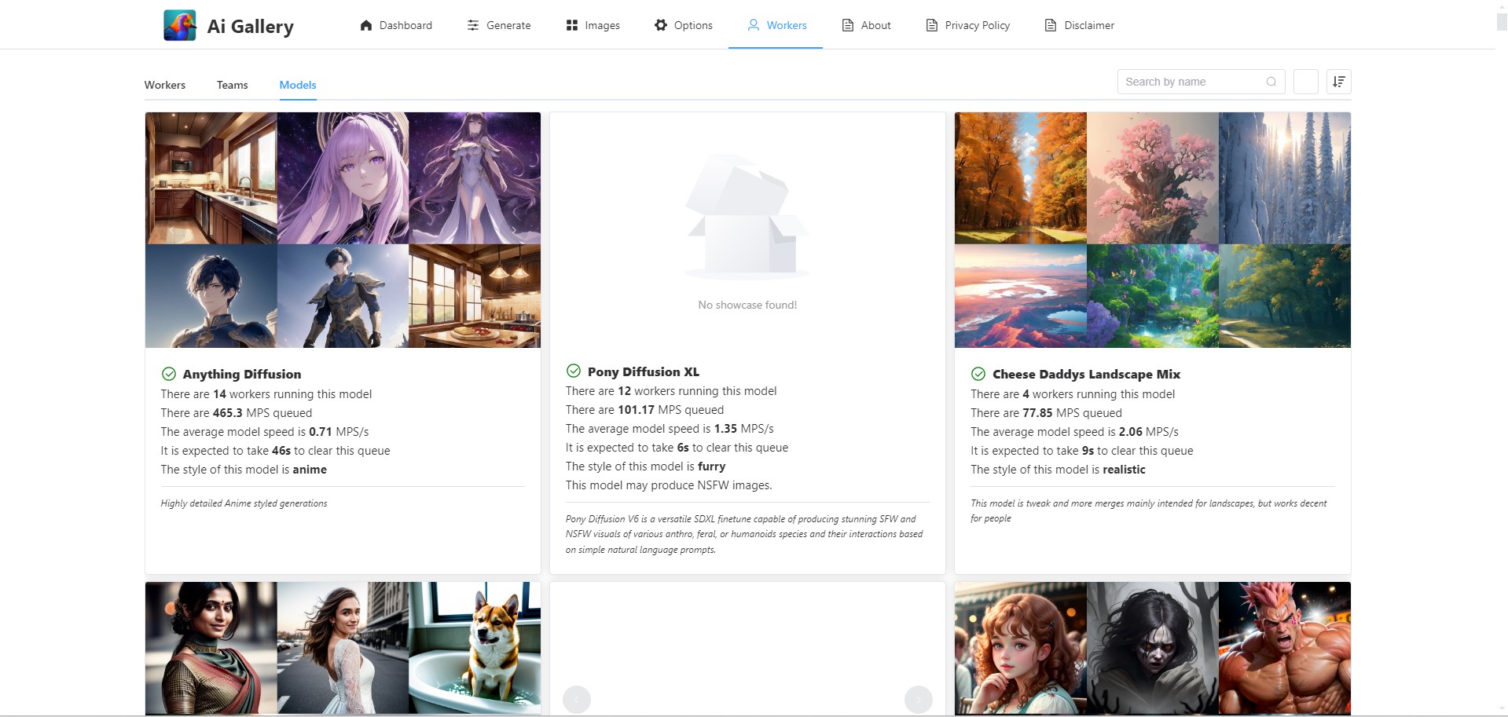Go to the Images page
Screen dimensions: 1508x717
pos(593,25)
